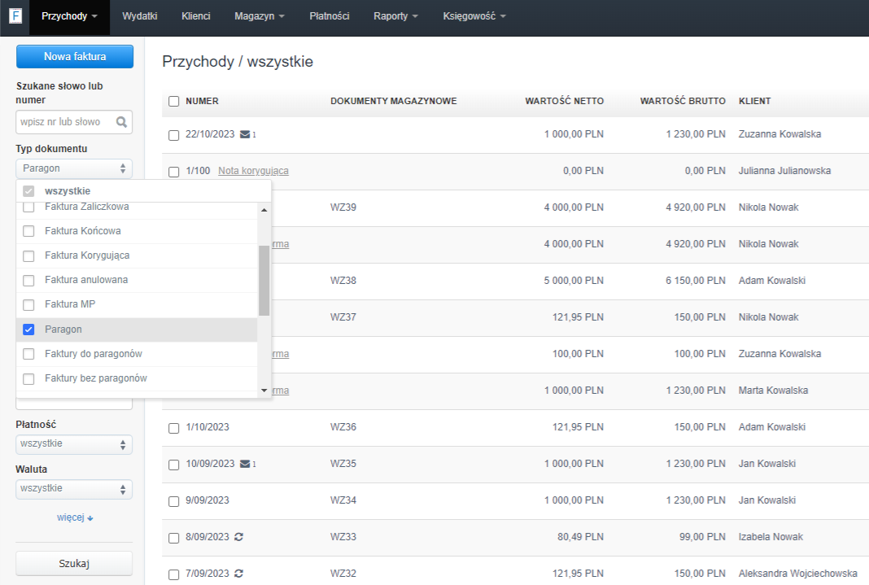869x585 pixels.
Task: Click warehouse document WZ39
Action: [343, 207]
